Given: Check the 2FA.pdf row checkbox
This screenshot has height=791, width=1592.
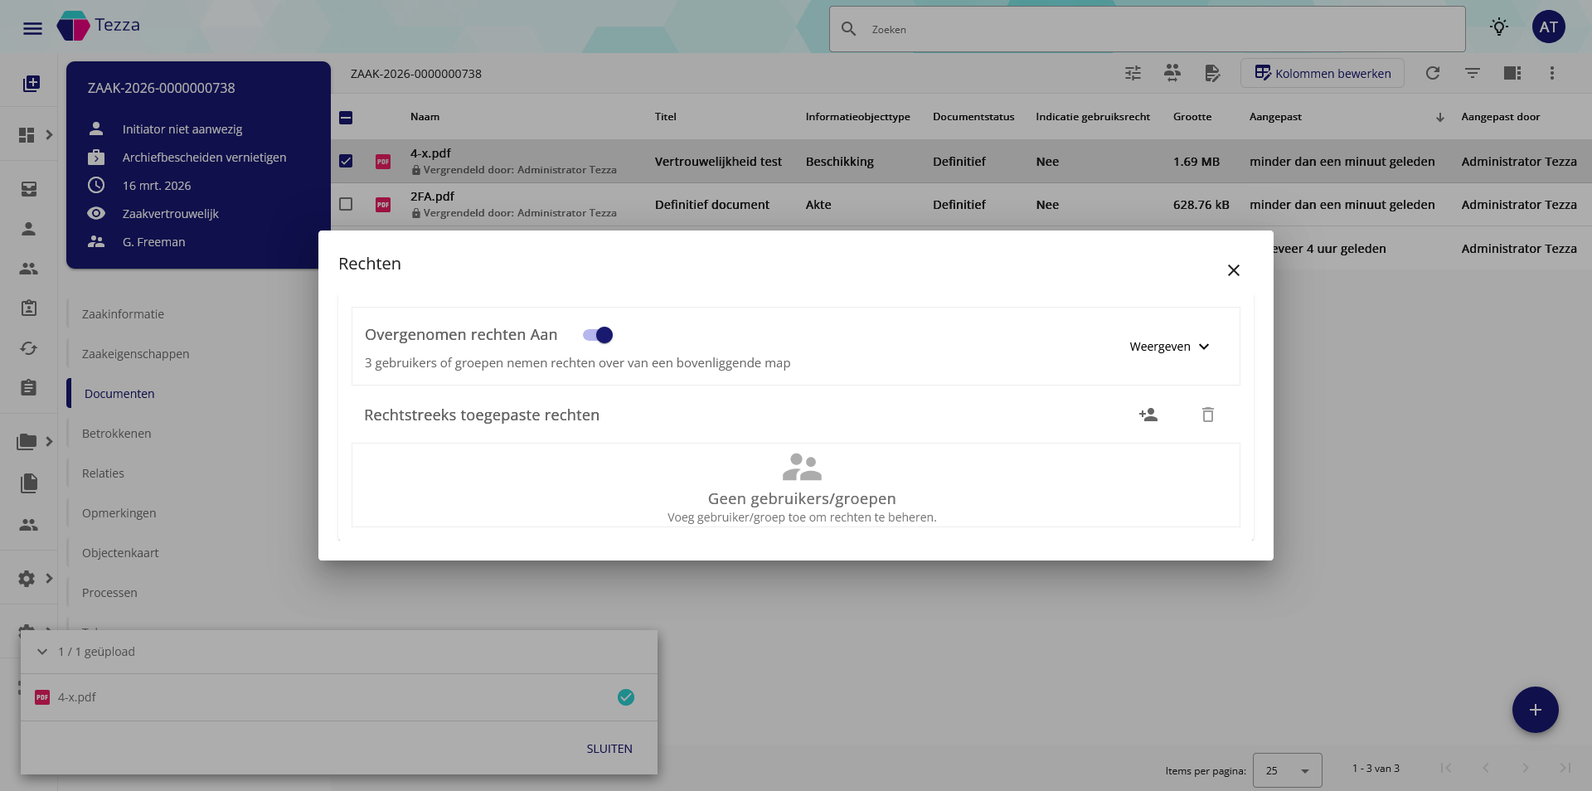Looking at the screenshot, I should (346, 204).
